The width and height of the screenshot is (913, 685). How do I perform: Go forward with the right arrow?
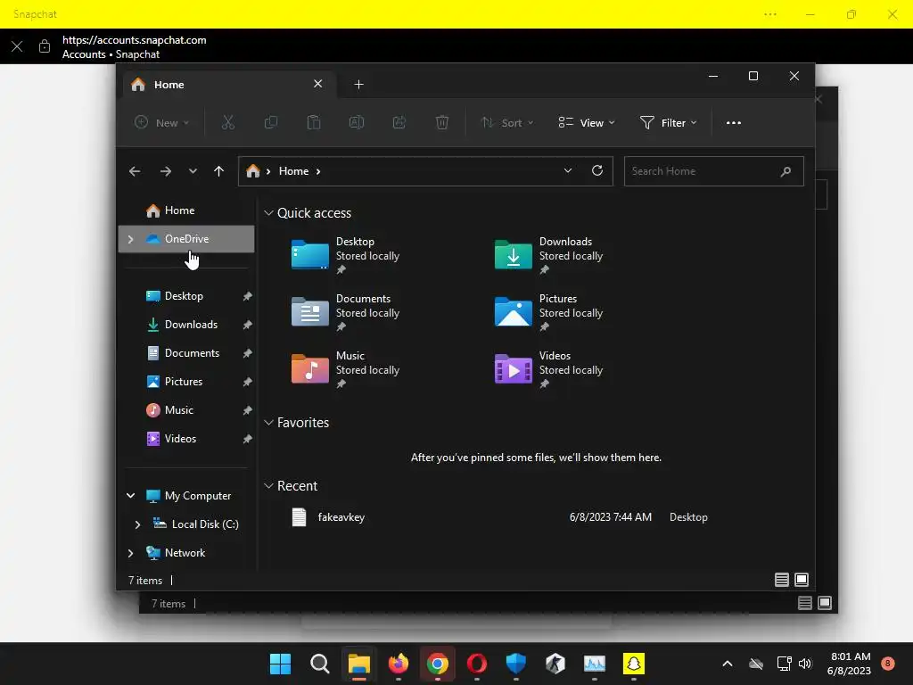click(x=165, y=171)
